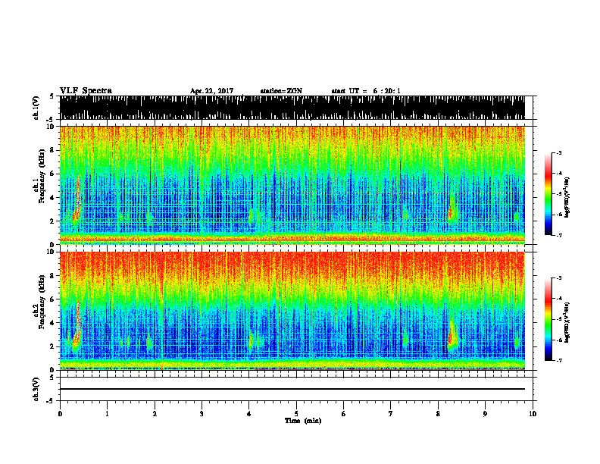Screen dimensions: 600x464
Task: Click the ch.1 spectrogram color bar
Action: [x=548, y=194]
